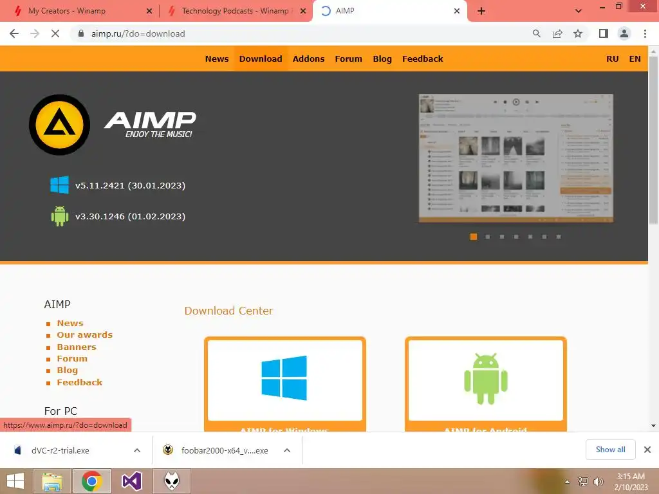Image resolution: width=659 pixels, height=494 pixels.
Task: Click the forward navigation arrow
Action: click(35, 33)
